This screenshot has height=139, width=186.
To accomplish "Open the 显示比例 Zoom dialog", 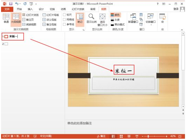I will (91, 18).
